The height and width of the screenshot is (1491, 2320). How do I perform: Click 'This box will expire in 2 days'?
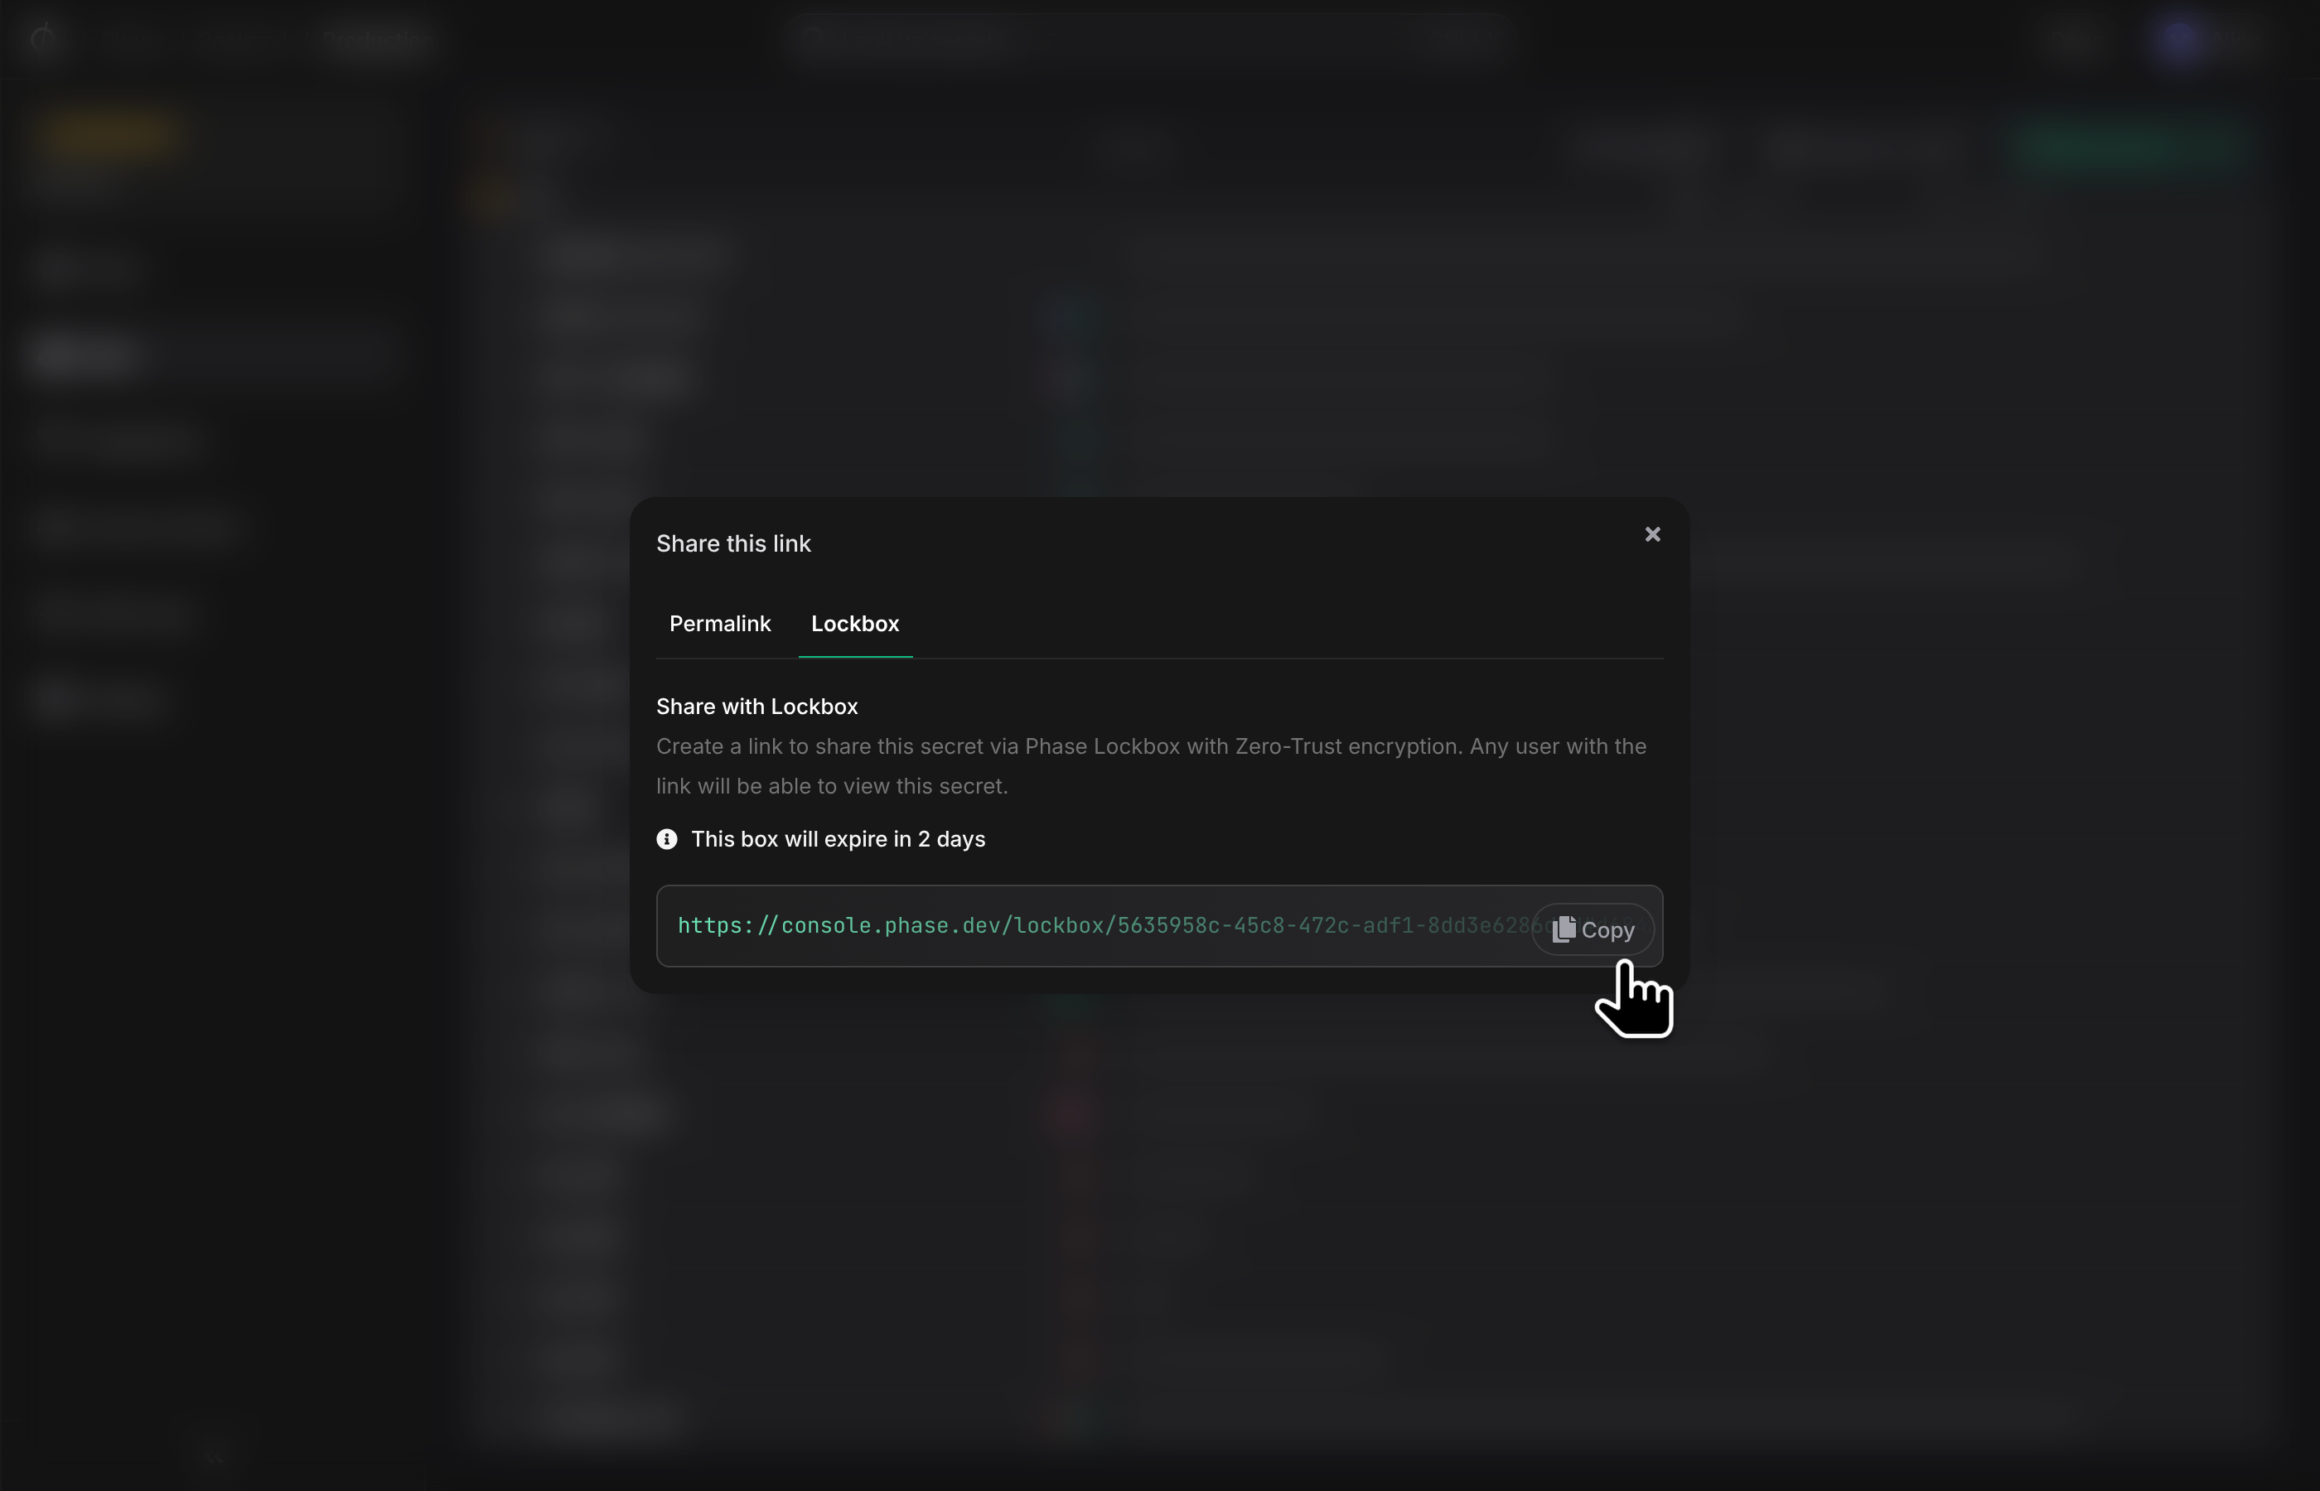[x=838, y=839]
